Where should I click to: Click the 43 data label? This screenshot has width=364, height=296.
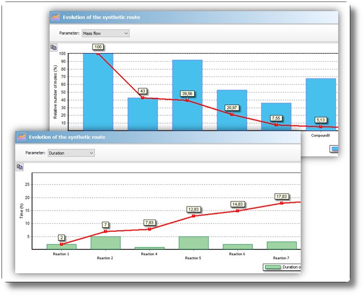[x=143, y=91]
